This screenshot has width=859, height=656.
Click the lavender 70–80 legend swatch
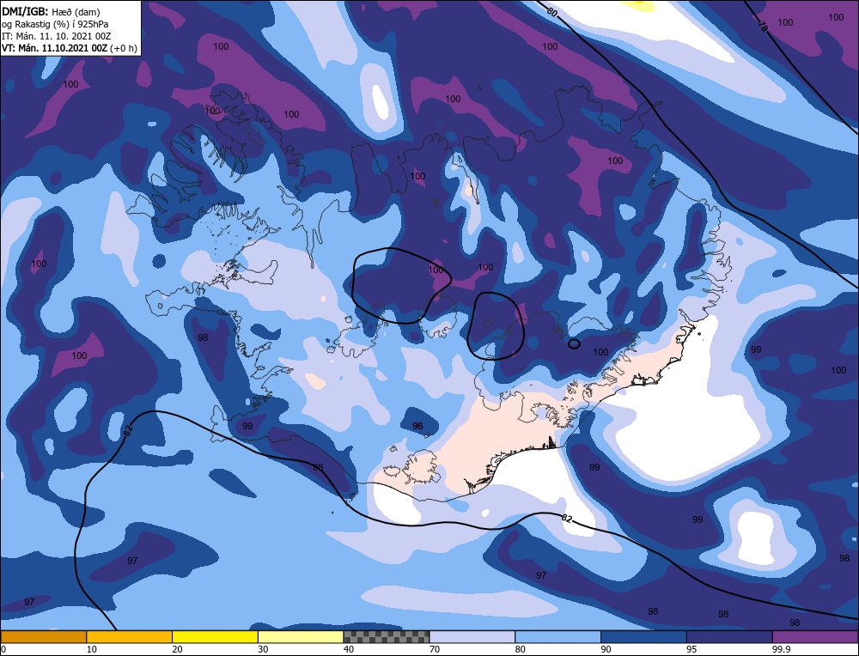[x=472, y=636]
